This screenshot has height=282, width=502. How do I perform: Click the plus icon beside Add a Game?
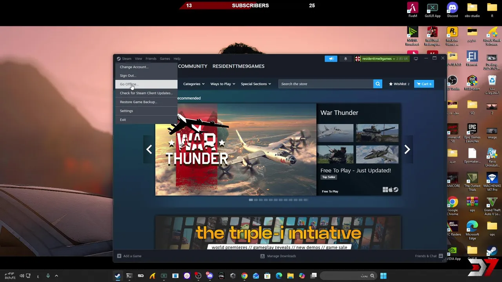point(119,256)
